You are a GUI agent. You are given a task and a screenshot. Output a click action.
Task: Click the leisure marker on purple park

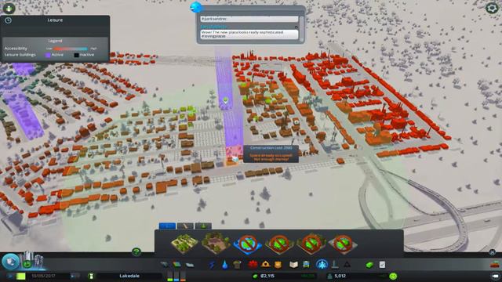(225, 100)
